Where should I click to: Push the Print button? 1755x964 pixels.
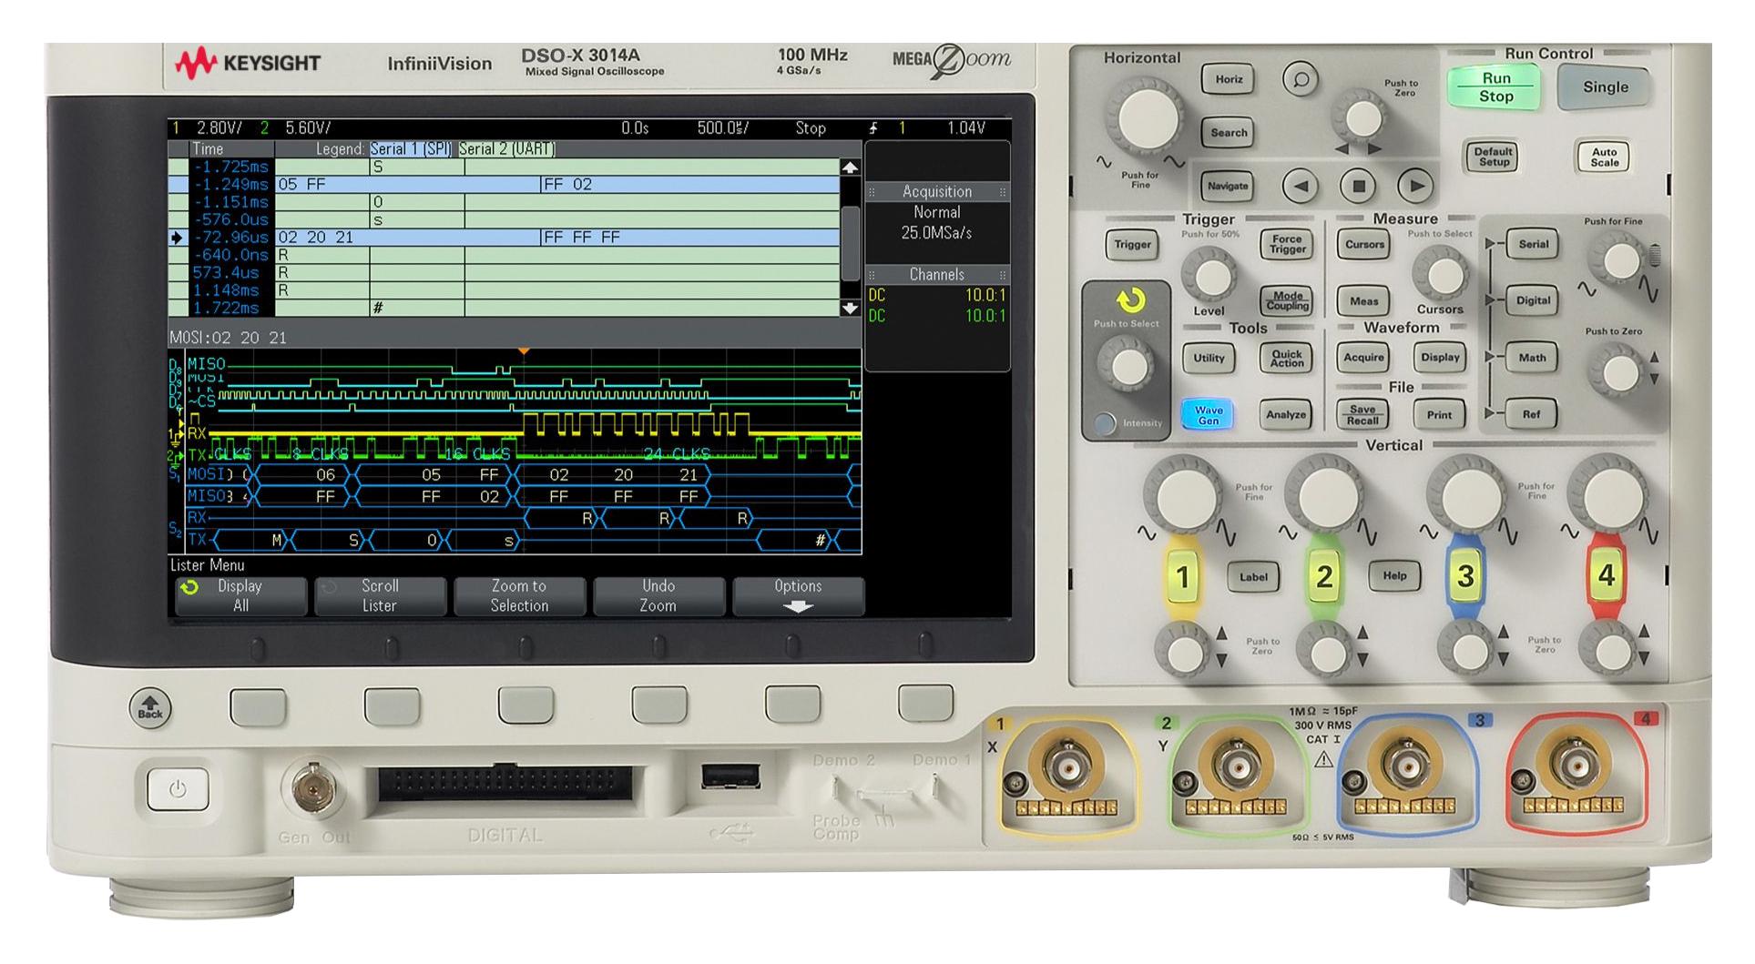coord(1439,415)
